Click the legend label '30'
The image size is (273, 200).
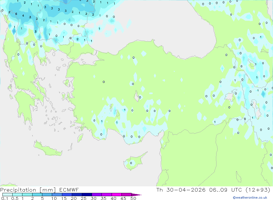93,198
